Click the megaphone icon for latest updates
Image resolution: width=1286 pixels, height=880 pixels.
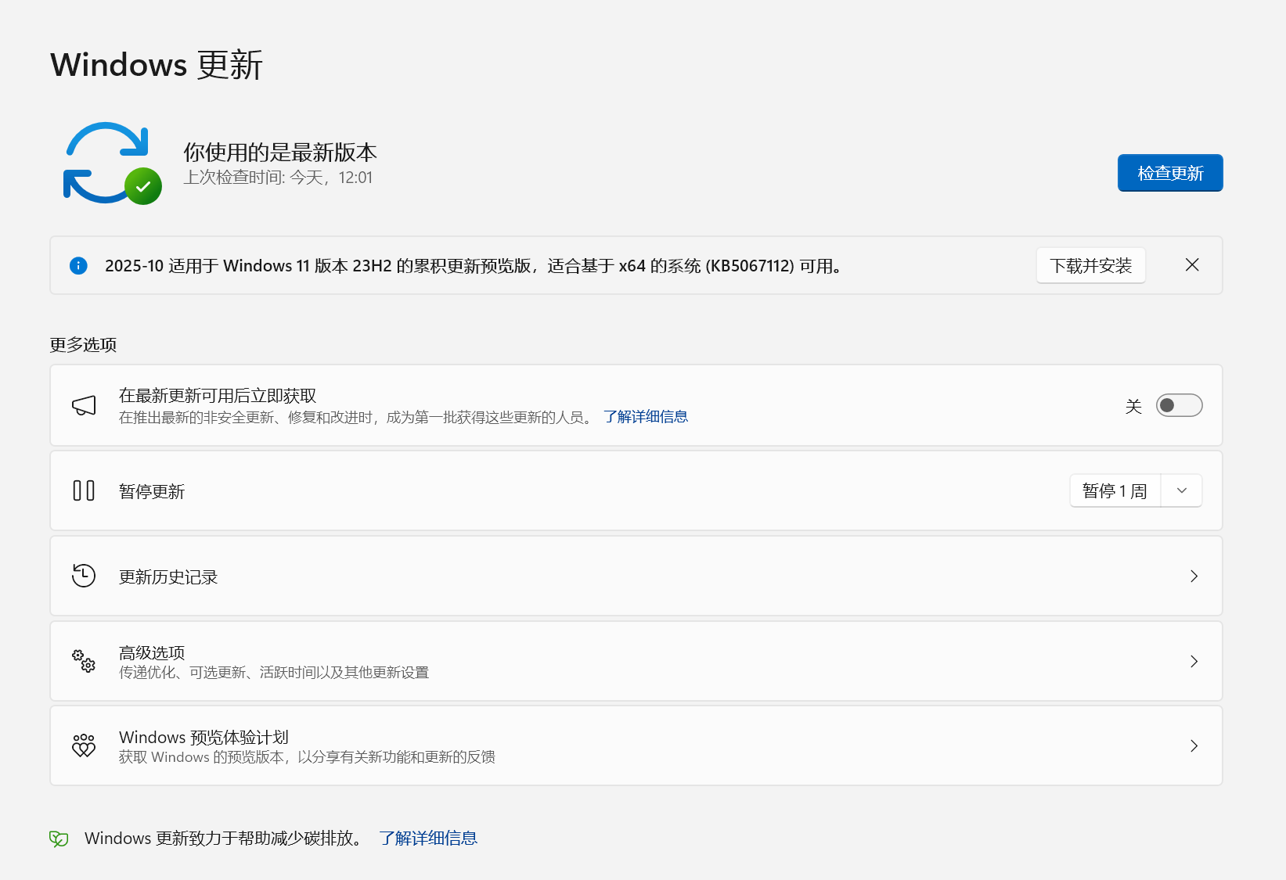coord(84,405)
